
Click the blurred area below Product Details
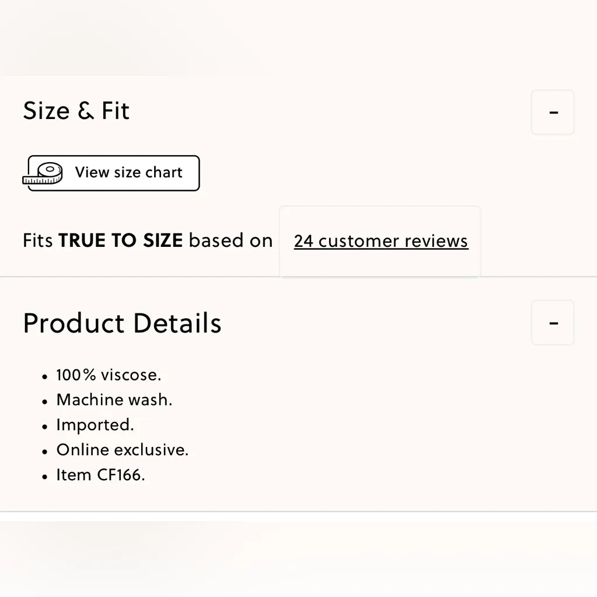tap(298, 557)
